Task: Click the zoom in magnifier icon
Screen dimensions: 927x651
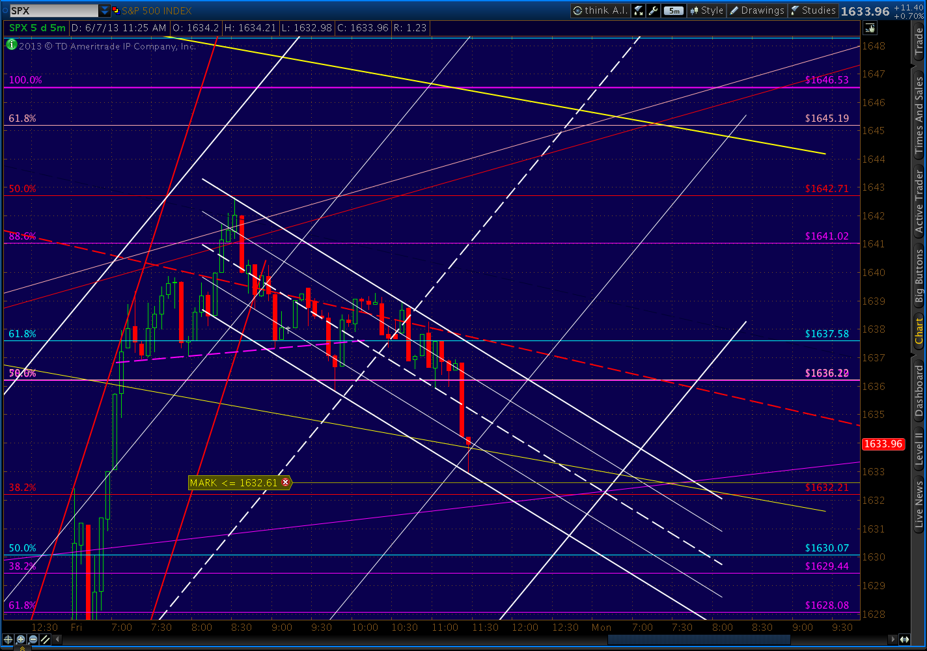Action: (x=20, y=639)
